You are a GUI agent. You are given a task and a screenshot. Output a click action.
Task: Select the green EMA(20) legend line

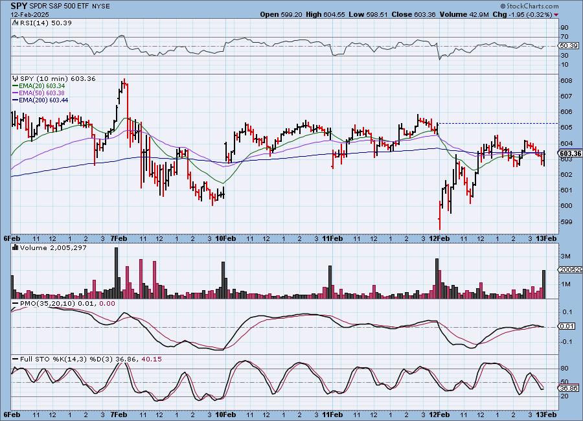click(16, 86)
